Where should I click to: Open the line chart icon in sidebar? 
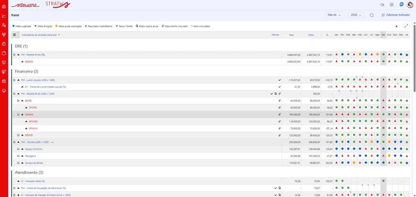coord(4,16)
